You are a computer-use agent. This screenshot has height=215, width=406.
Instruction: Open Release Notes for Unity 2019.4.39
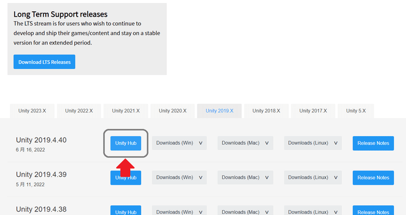[x=373, y=178]
